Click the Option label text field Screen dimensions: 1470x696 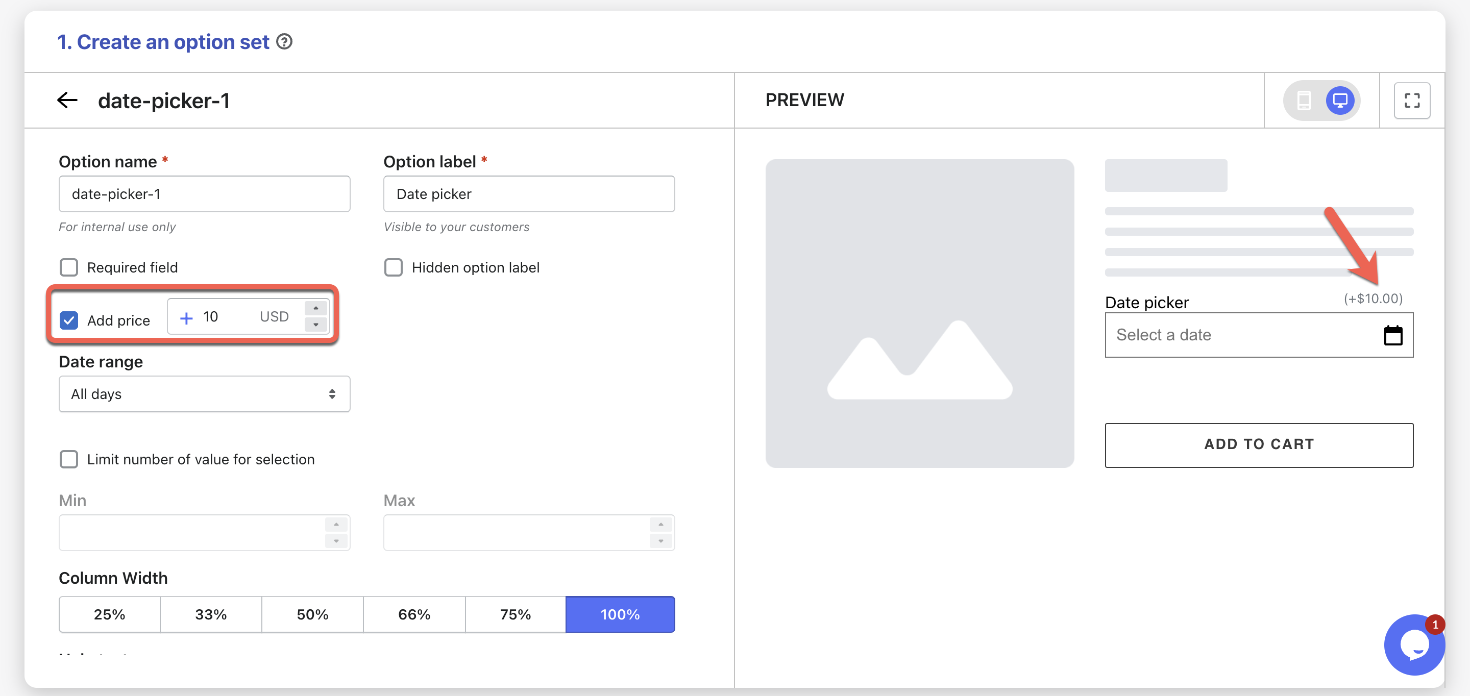528,194
